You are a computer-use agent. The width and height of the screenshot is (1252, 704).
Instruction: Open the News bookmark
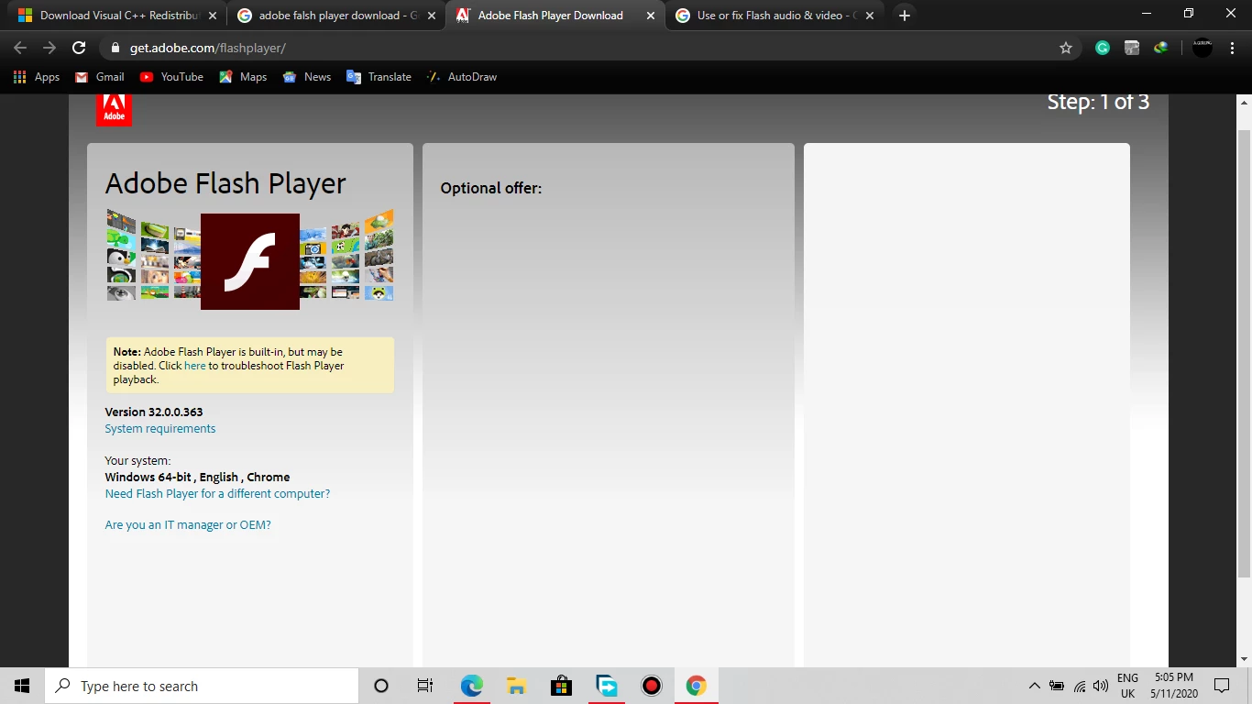[x=307, y=77]
